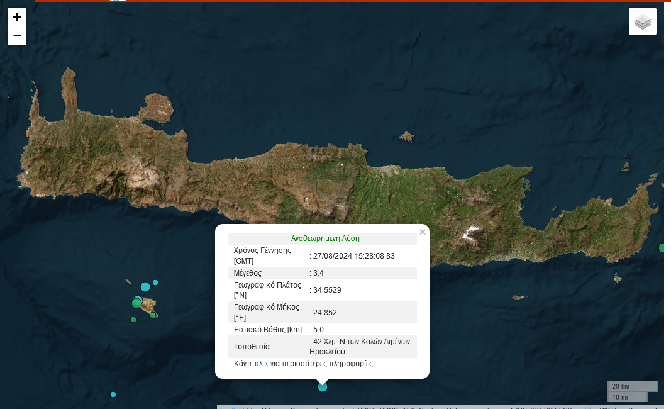Click the large cyan marker north of Gavdos
671x409 pixels.
coord(145,287)
